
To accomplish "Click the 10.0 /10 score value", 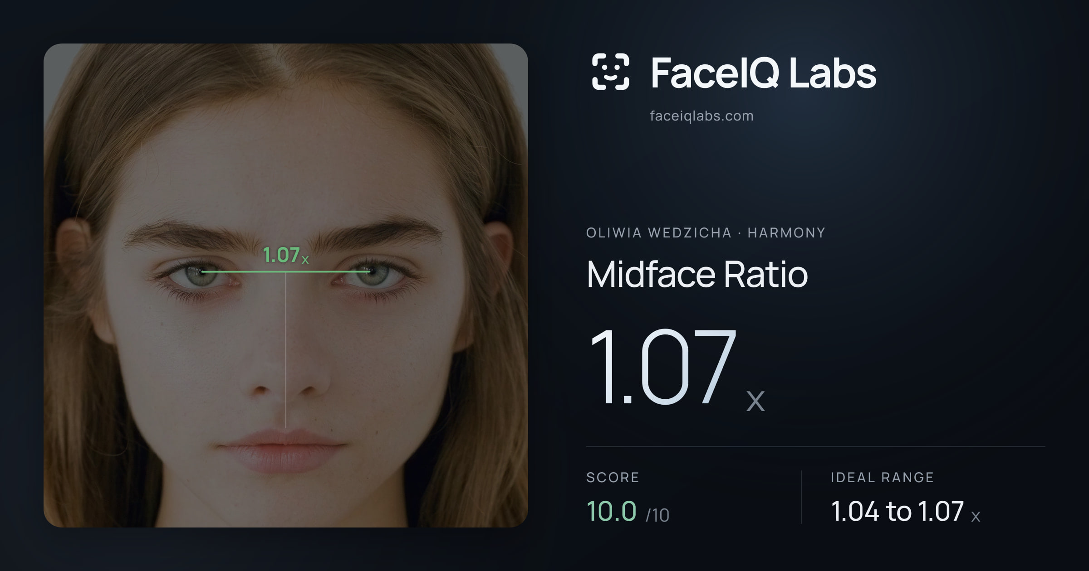I will [628, 512].
